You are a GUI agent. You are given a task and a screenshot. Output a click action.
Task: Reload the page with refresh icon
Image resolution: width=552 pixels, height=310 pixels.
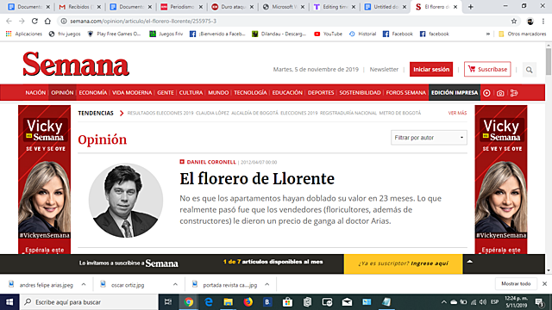(34, 21)
